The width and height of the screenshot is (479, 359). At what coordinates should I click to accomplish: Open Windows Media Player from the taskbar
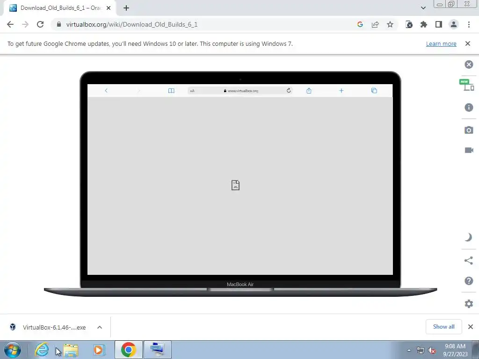click(x=99, y=350)
